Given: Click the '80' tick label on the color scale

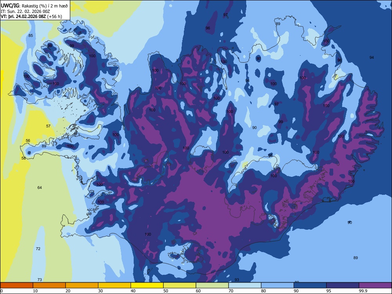Looking at the screenshot, I should coord(263,291).
